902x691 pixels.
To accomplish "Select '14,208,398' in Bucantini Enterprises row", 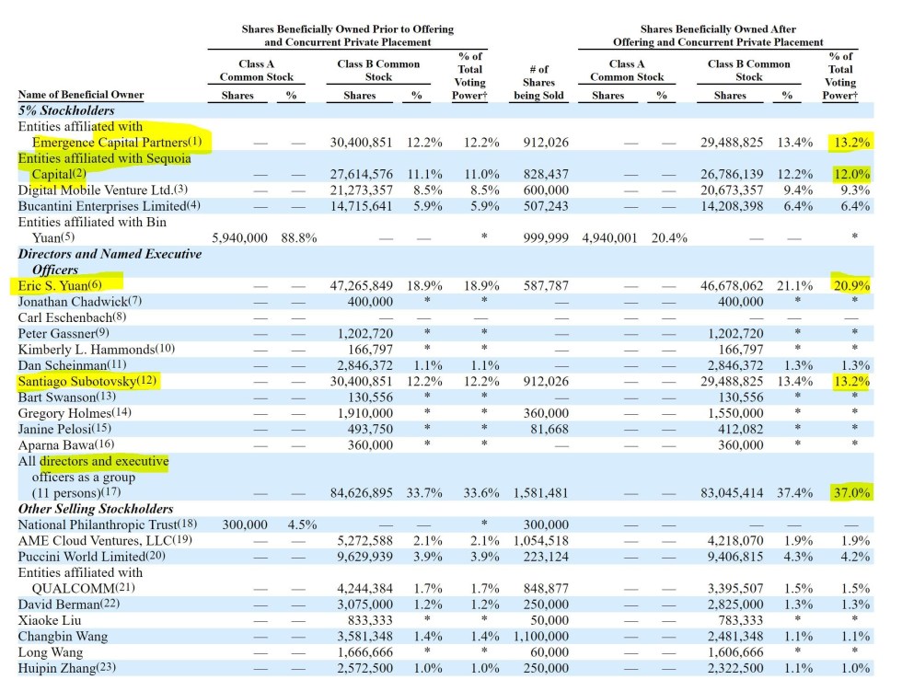I will [x=732, y=206].
